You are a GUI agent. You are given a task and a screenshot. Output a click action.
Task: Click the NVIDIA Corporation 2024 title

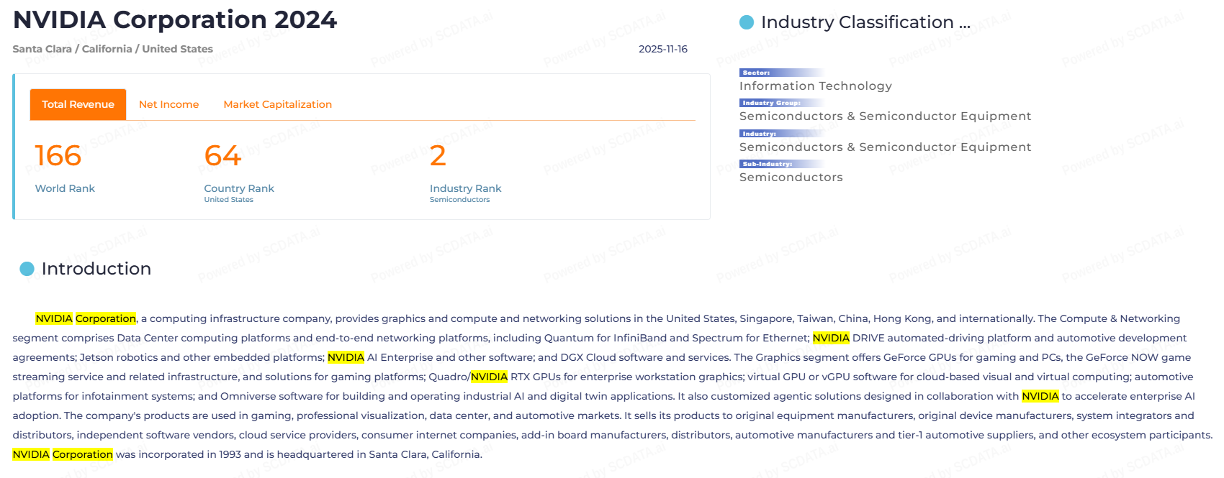(175, 19)
